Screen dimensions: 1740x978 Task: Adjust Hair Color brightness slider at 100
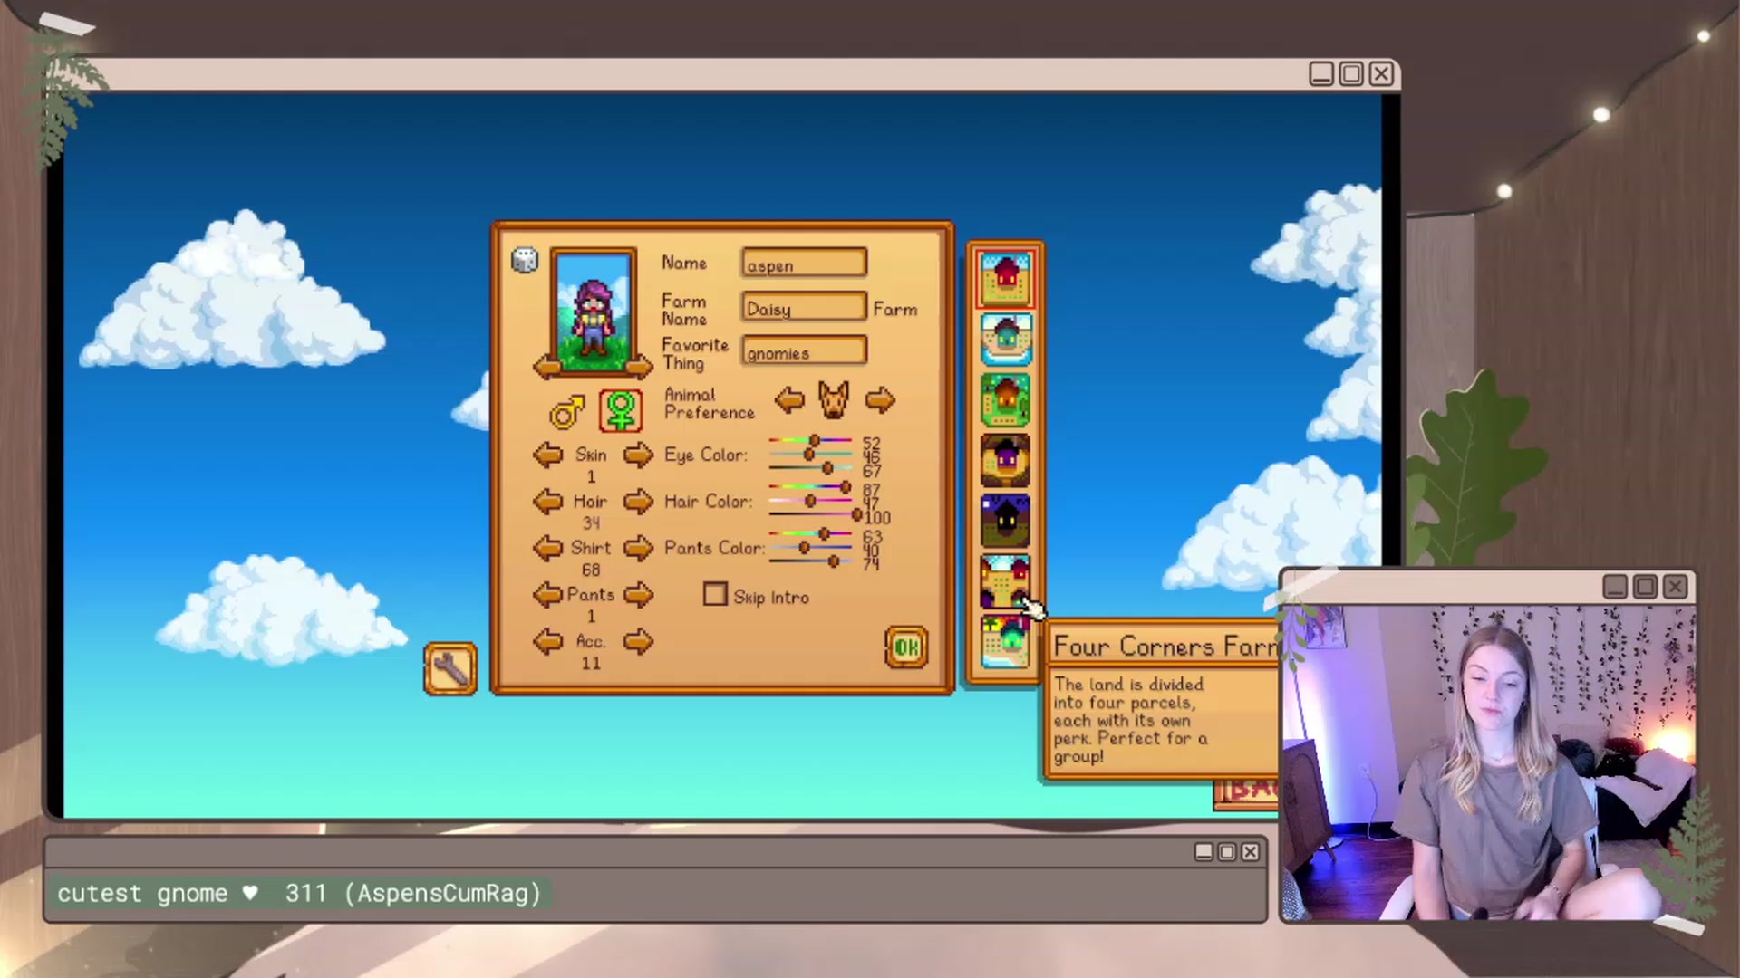click(814, 514)
